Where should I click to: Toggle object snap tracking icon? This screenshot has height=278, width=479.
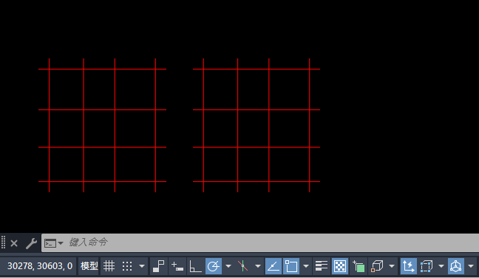[x=274, y=266]
